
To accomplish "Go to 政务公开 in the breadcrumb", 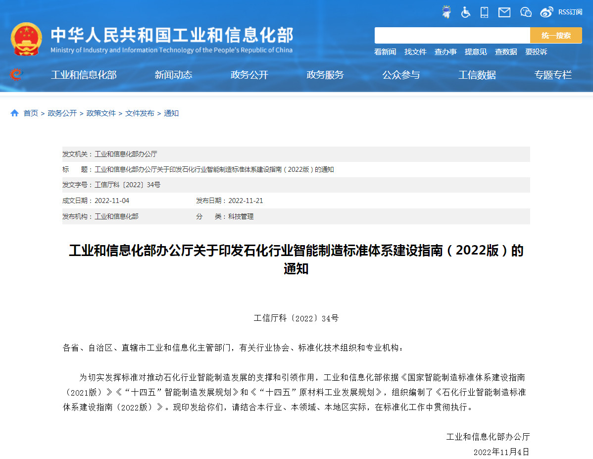I will pyautogui.click(x=62, y=113).
